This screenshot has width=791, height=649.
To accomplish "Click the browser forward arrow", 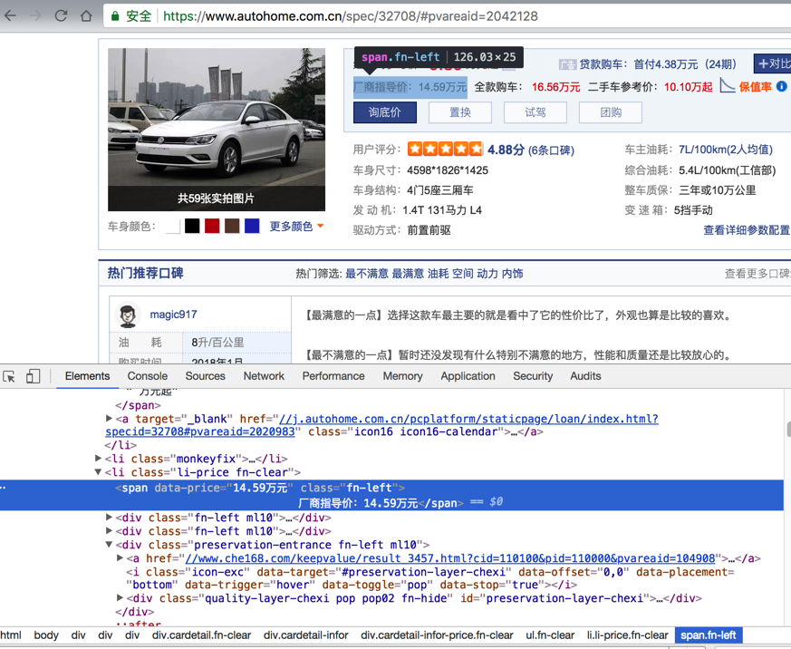I will [x=35, y=15].
